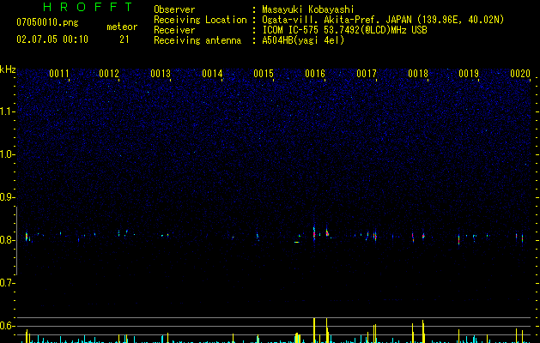Click the 0013 time marker
This screenshot has height=343, width=540.
[x=161, y=74]
